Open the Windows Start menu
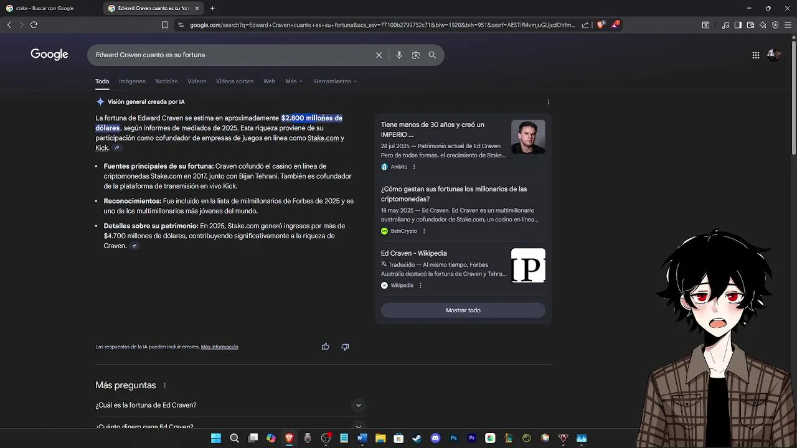Viewport: 797px width, 448px height. click(216, 438)
